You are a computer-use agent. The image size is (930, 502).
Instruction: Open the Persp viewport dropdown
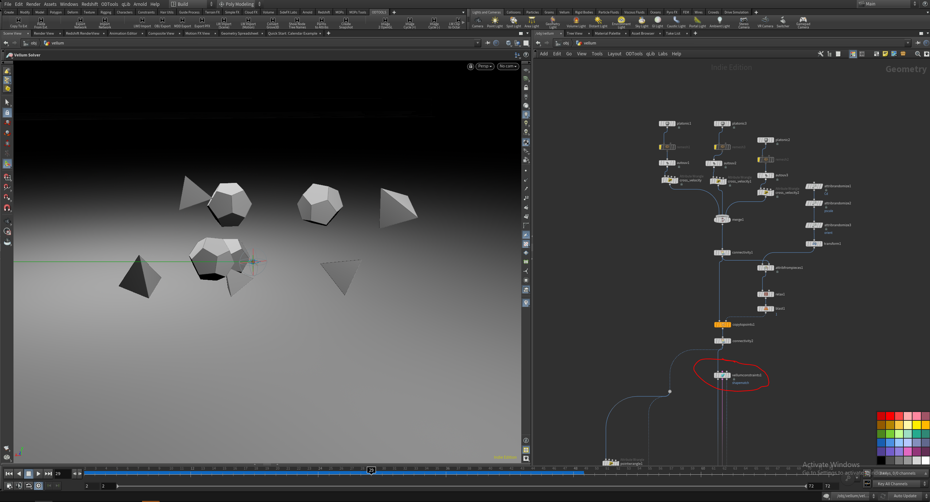point(485,66)
